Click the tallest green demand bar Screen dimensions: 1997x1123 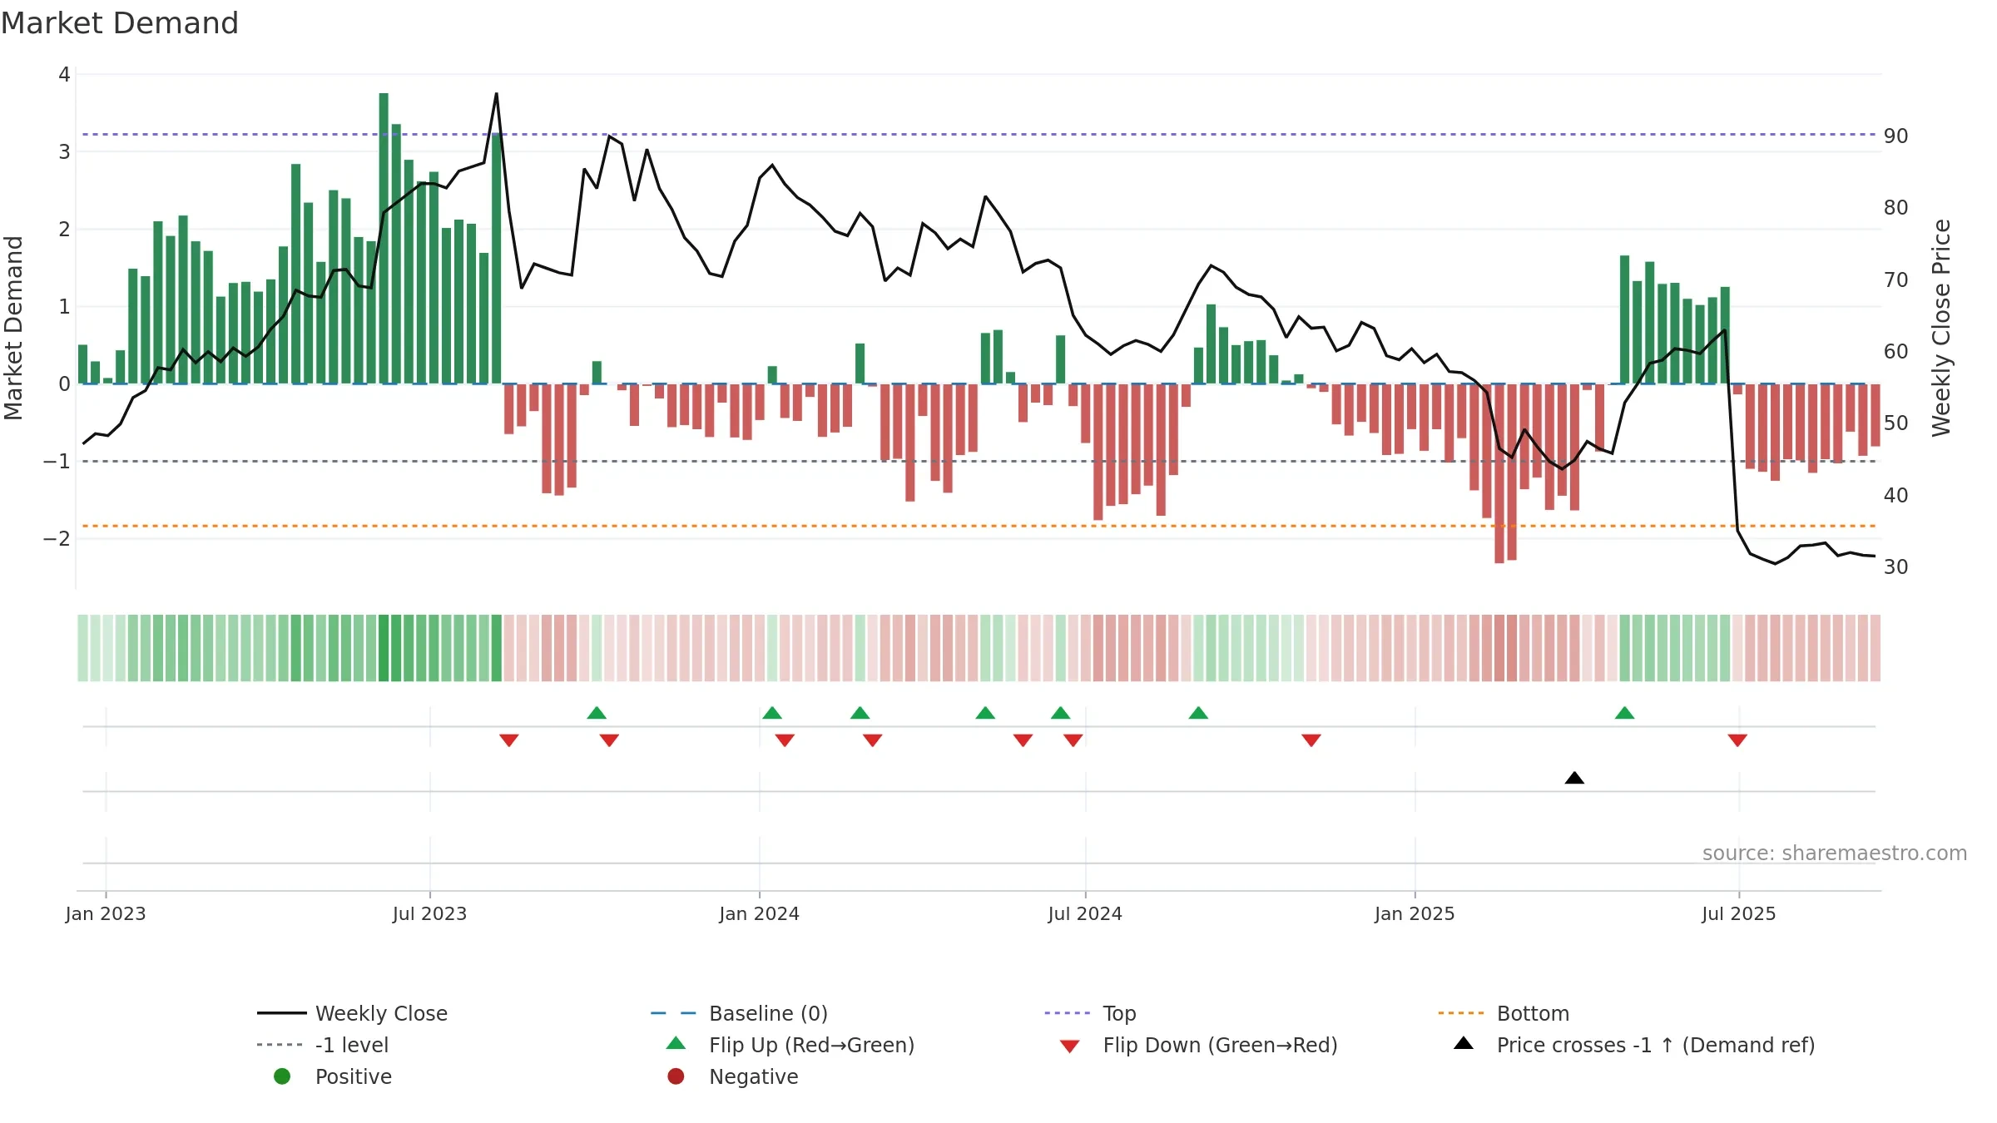click(384, 238)
